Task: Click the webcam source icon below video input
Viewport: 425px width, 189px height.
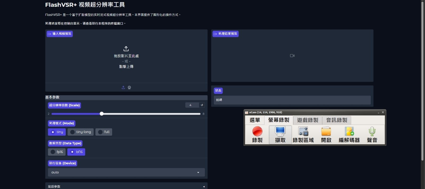Action: coord(129,88)
